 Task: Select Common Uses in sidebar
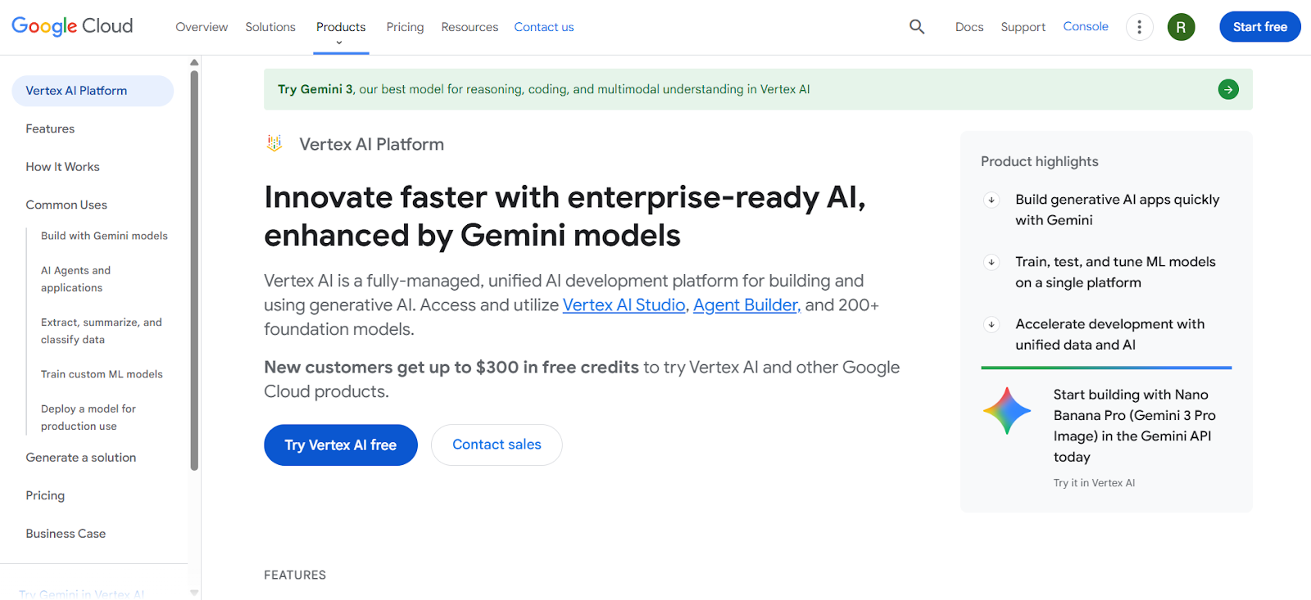(x=66, y=205)
